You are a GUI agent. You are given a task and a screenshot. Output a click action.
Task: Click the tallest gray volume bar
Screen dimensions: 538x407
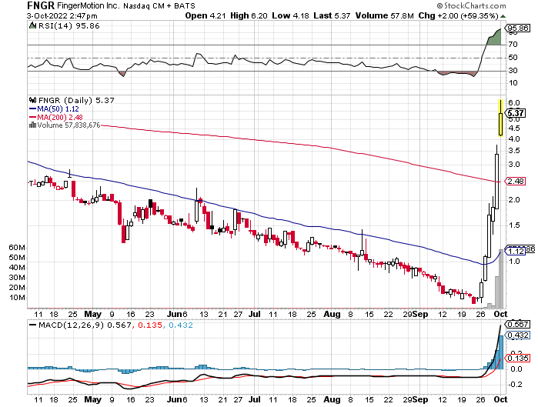click(501, 279)
